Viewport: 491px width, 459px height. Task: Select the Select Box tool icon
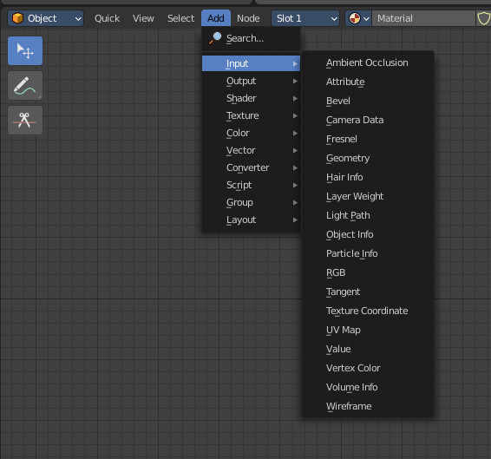[x=25, y=50]
